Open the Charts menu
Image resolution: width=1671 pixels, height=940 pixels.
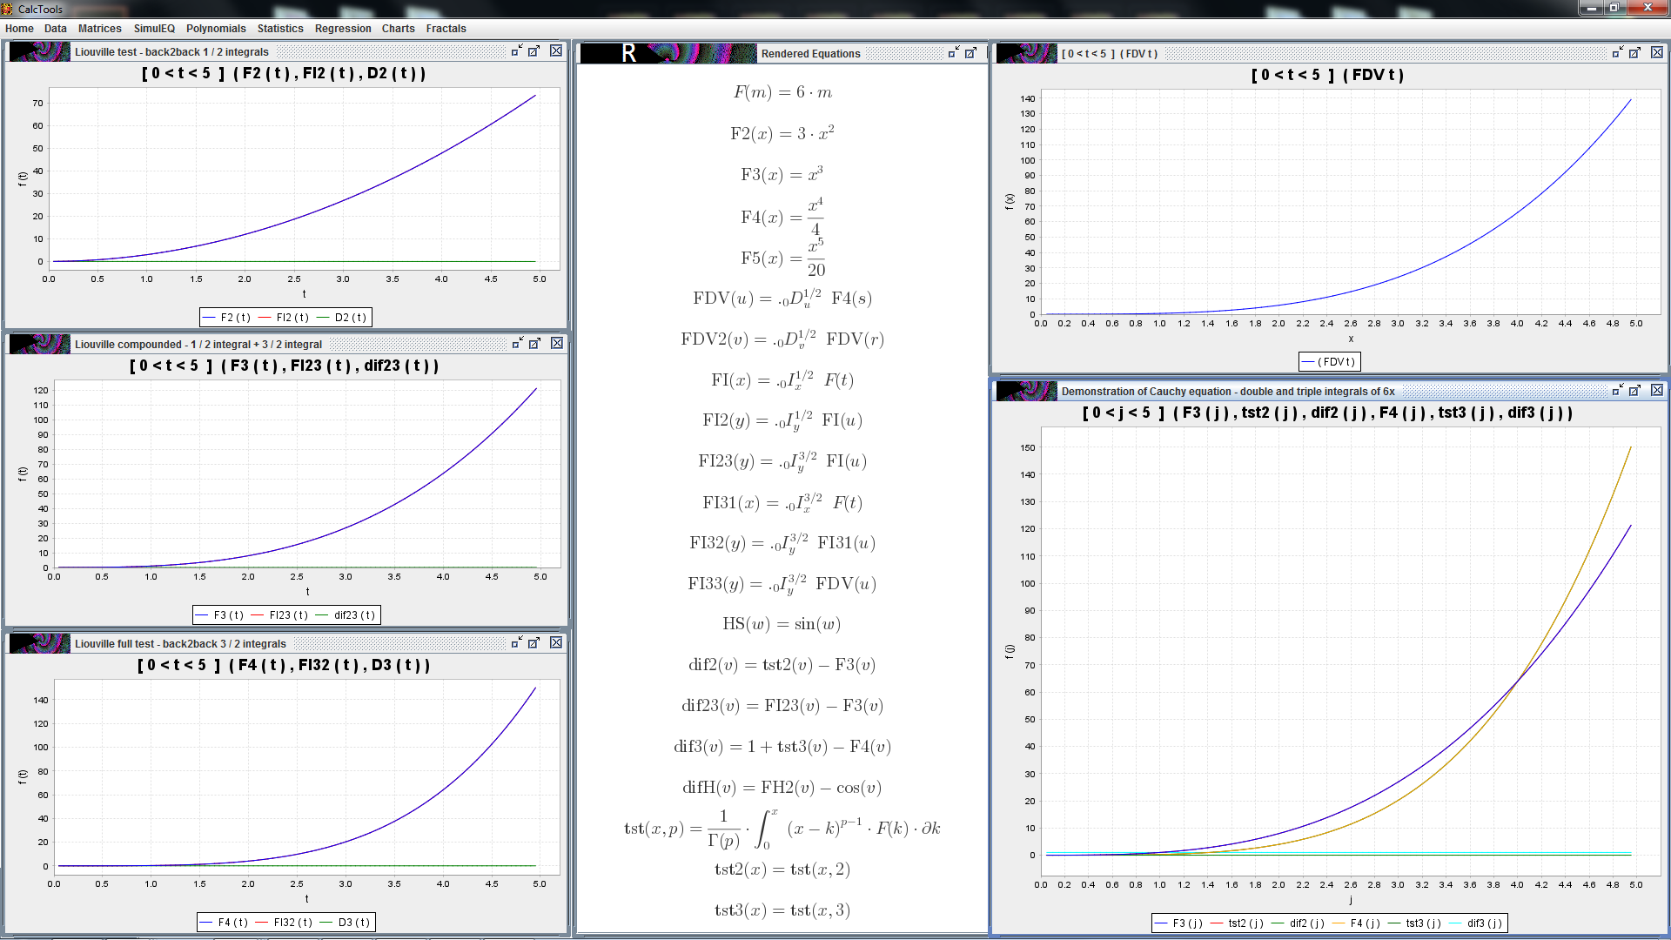click(398, 29)
